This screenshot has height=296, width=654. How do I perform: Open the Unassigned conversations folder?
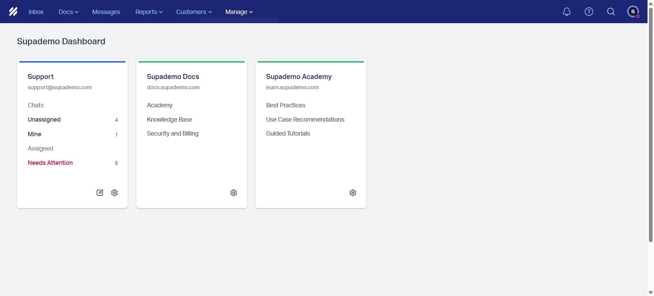tap(44, 120)
